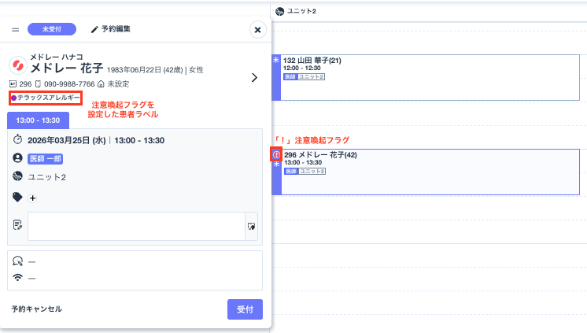Image resolution: width=587 pixels, height=333 pixels.
Task: Click 予約キャンセル to cancel the reservation
Action: click(x=36, y=309)
